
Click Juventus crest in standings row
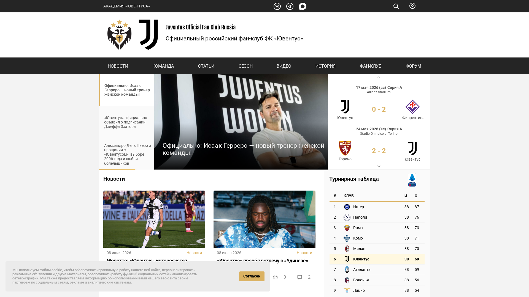click(x=347, y=259)
